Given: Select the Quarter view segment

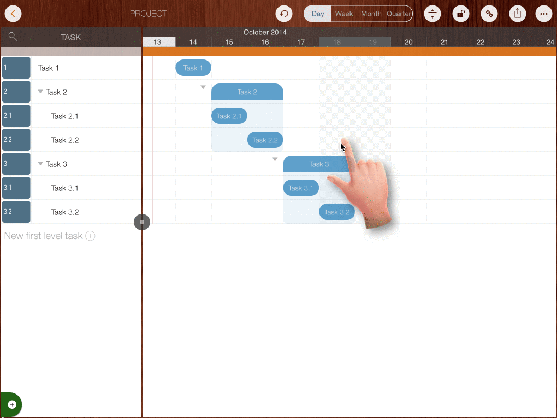Looking at the screenshot, I should [x=399, y=14].
